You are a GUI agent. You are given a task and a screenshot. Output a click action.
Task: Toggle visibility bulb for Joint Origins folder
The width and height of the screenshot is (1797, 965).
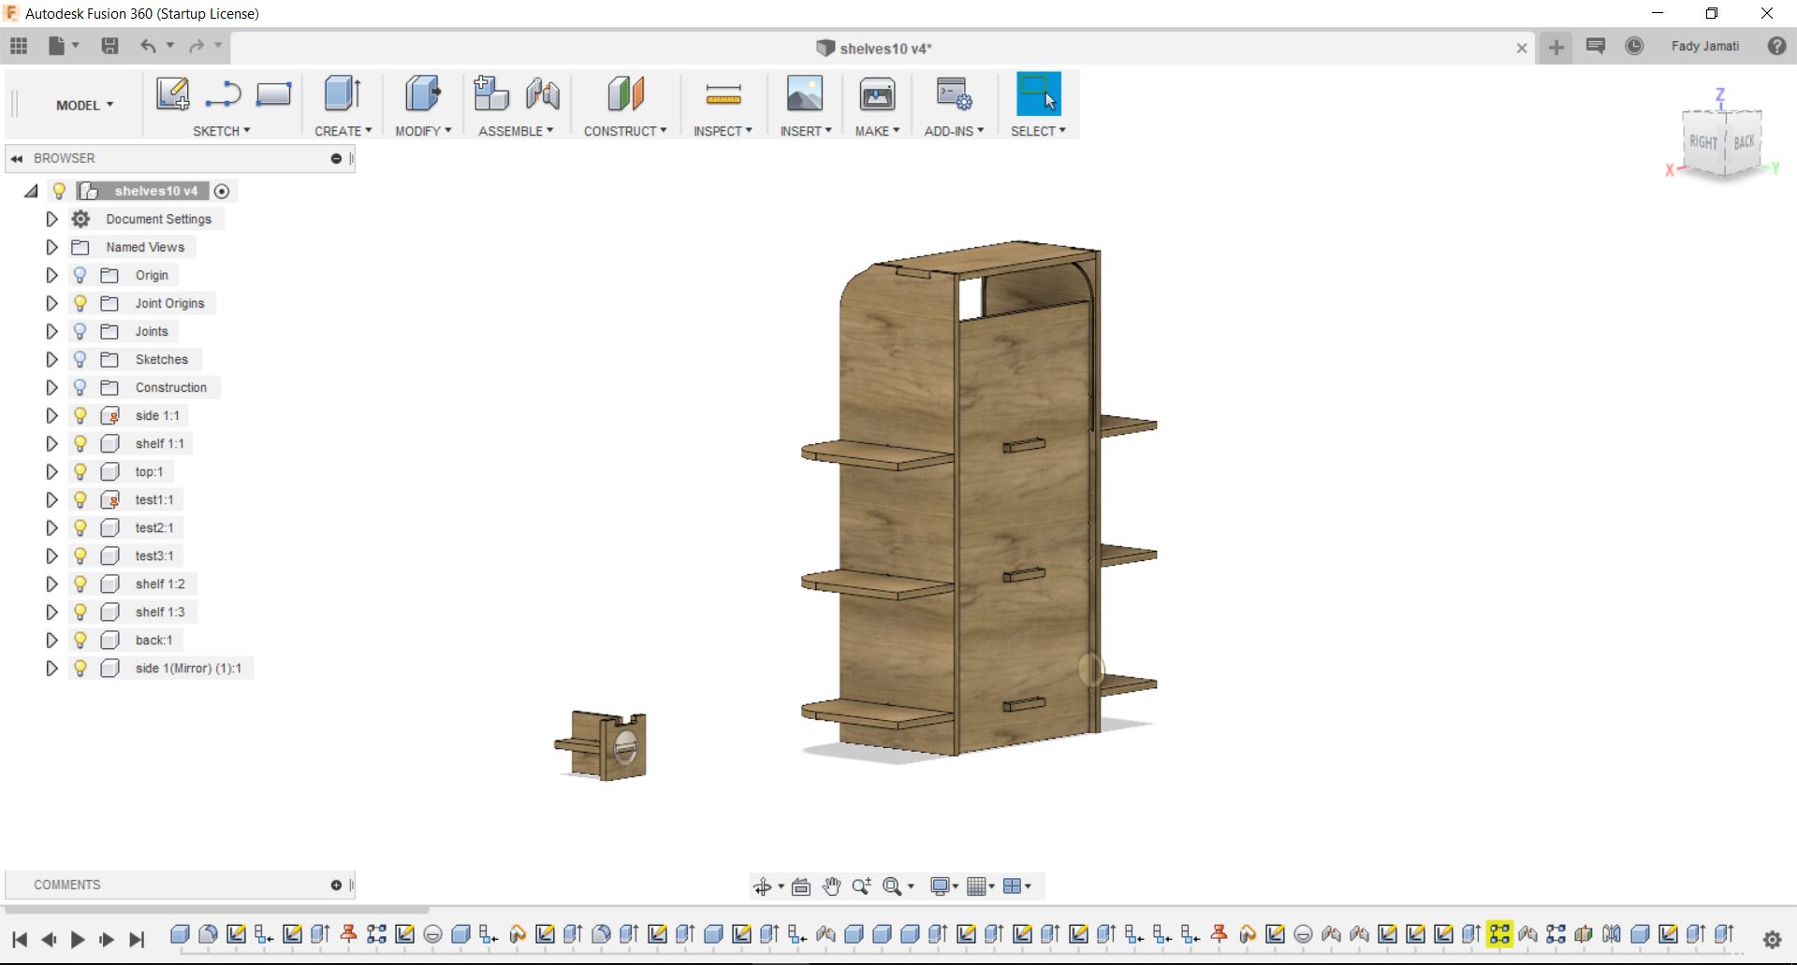[x=80, y=303]
